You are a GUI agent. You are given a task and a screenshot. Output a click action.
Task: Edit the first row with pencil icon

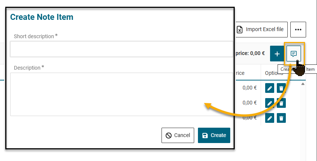(269, 88)
